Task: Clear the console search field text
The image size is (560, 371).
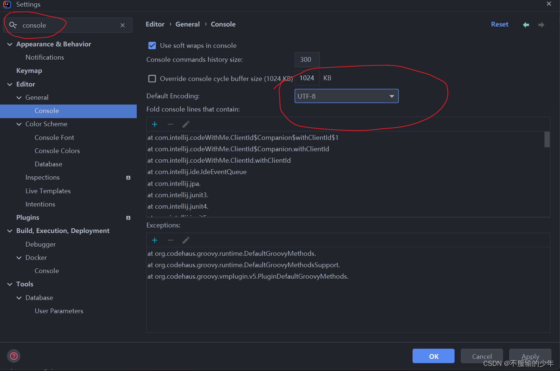Action: click(x=122, y=25)
